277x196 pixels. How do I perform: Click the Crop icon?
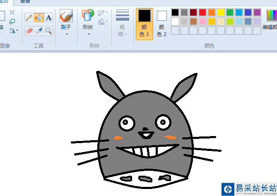(x=12, y=12)
